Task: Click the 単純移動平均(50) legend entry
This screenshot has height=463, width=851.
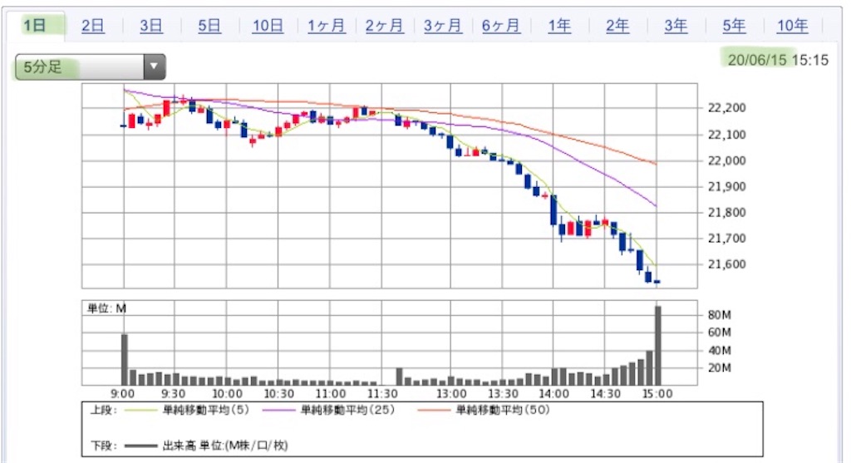Action: 485,411
